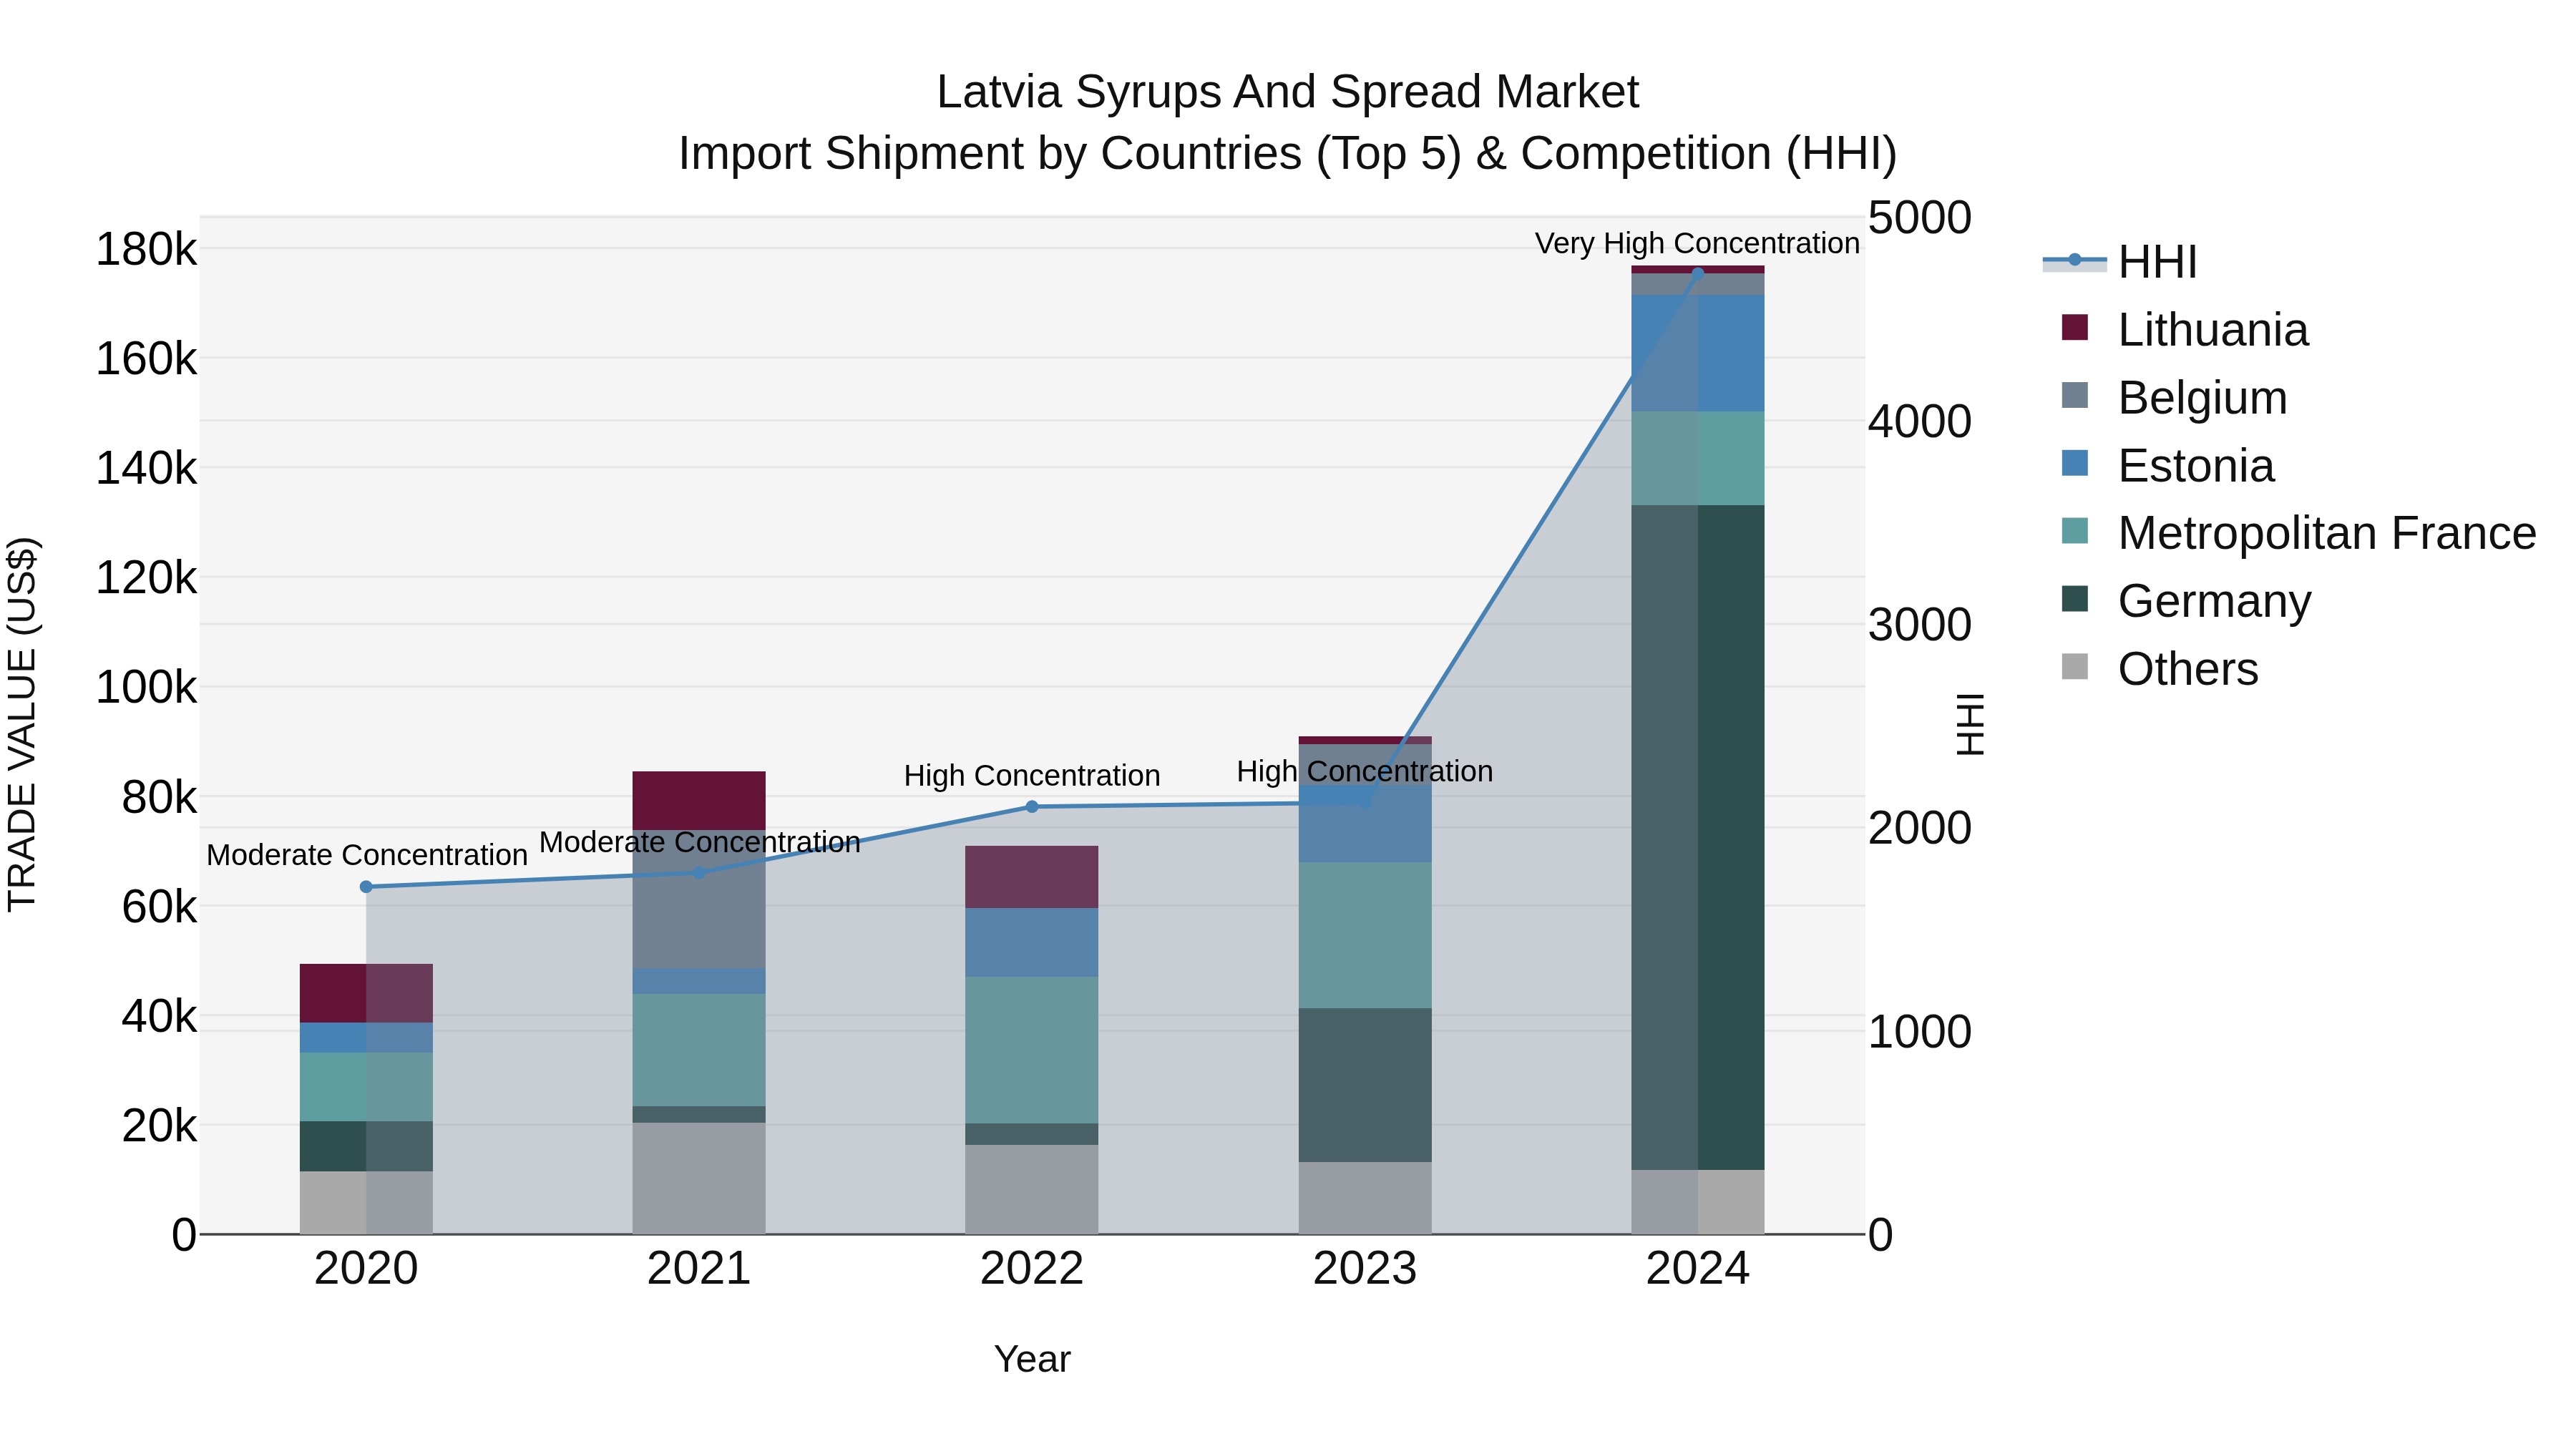Click the 100k trade value tick label
2576x1449 pixels.
click(x=146, y=688)
